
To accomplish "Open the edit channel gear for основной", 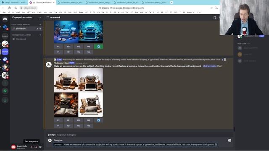I will 40,29.
